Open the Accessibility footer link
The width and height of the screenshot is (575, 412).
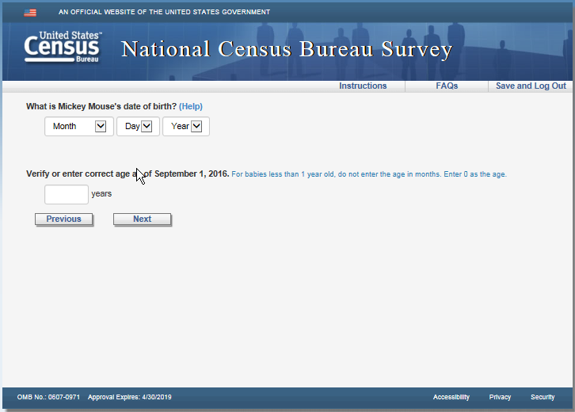(451, 397)
